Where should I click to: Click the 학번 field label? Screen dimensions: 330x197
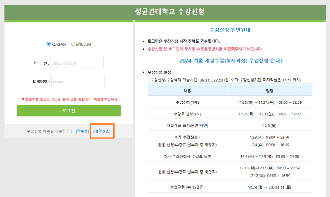41,63
